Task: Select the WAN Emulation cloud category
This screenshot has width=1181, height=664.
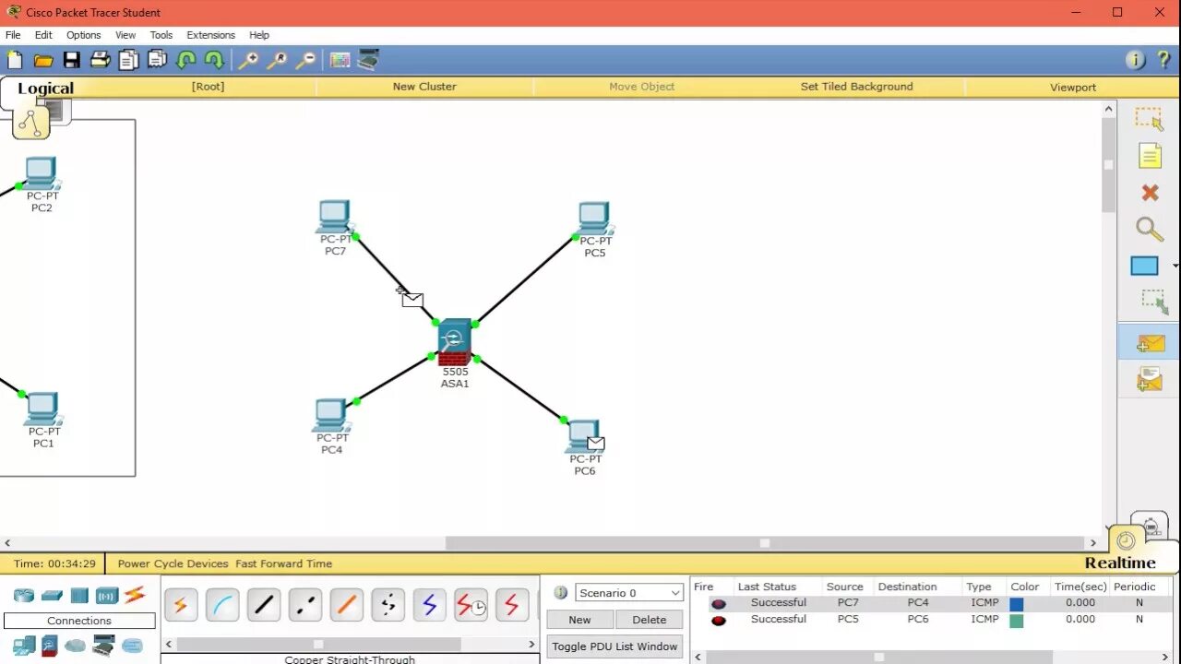Action: (x=76, y=646)
